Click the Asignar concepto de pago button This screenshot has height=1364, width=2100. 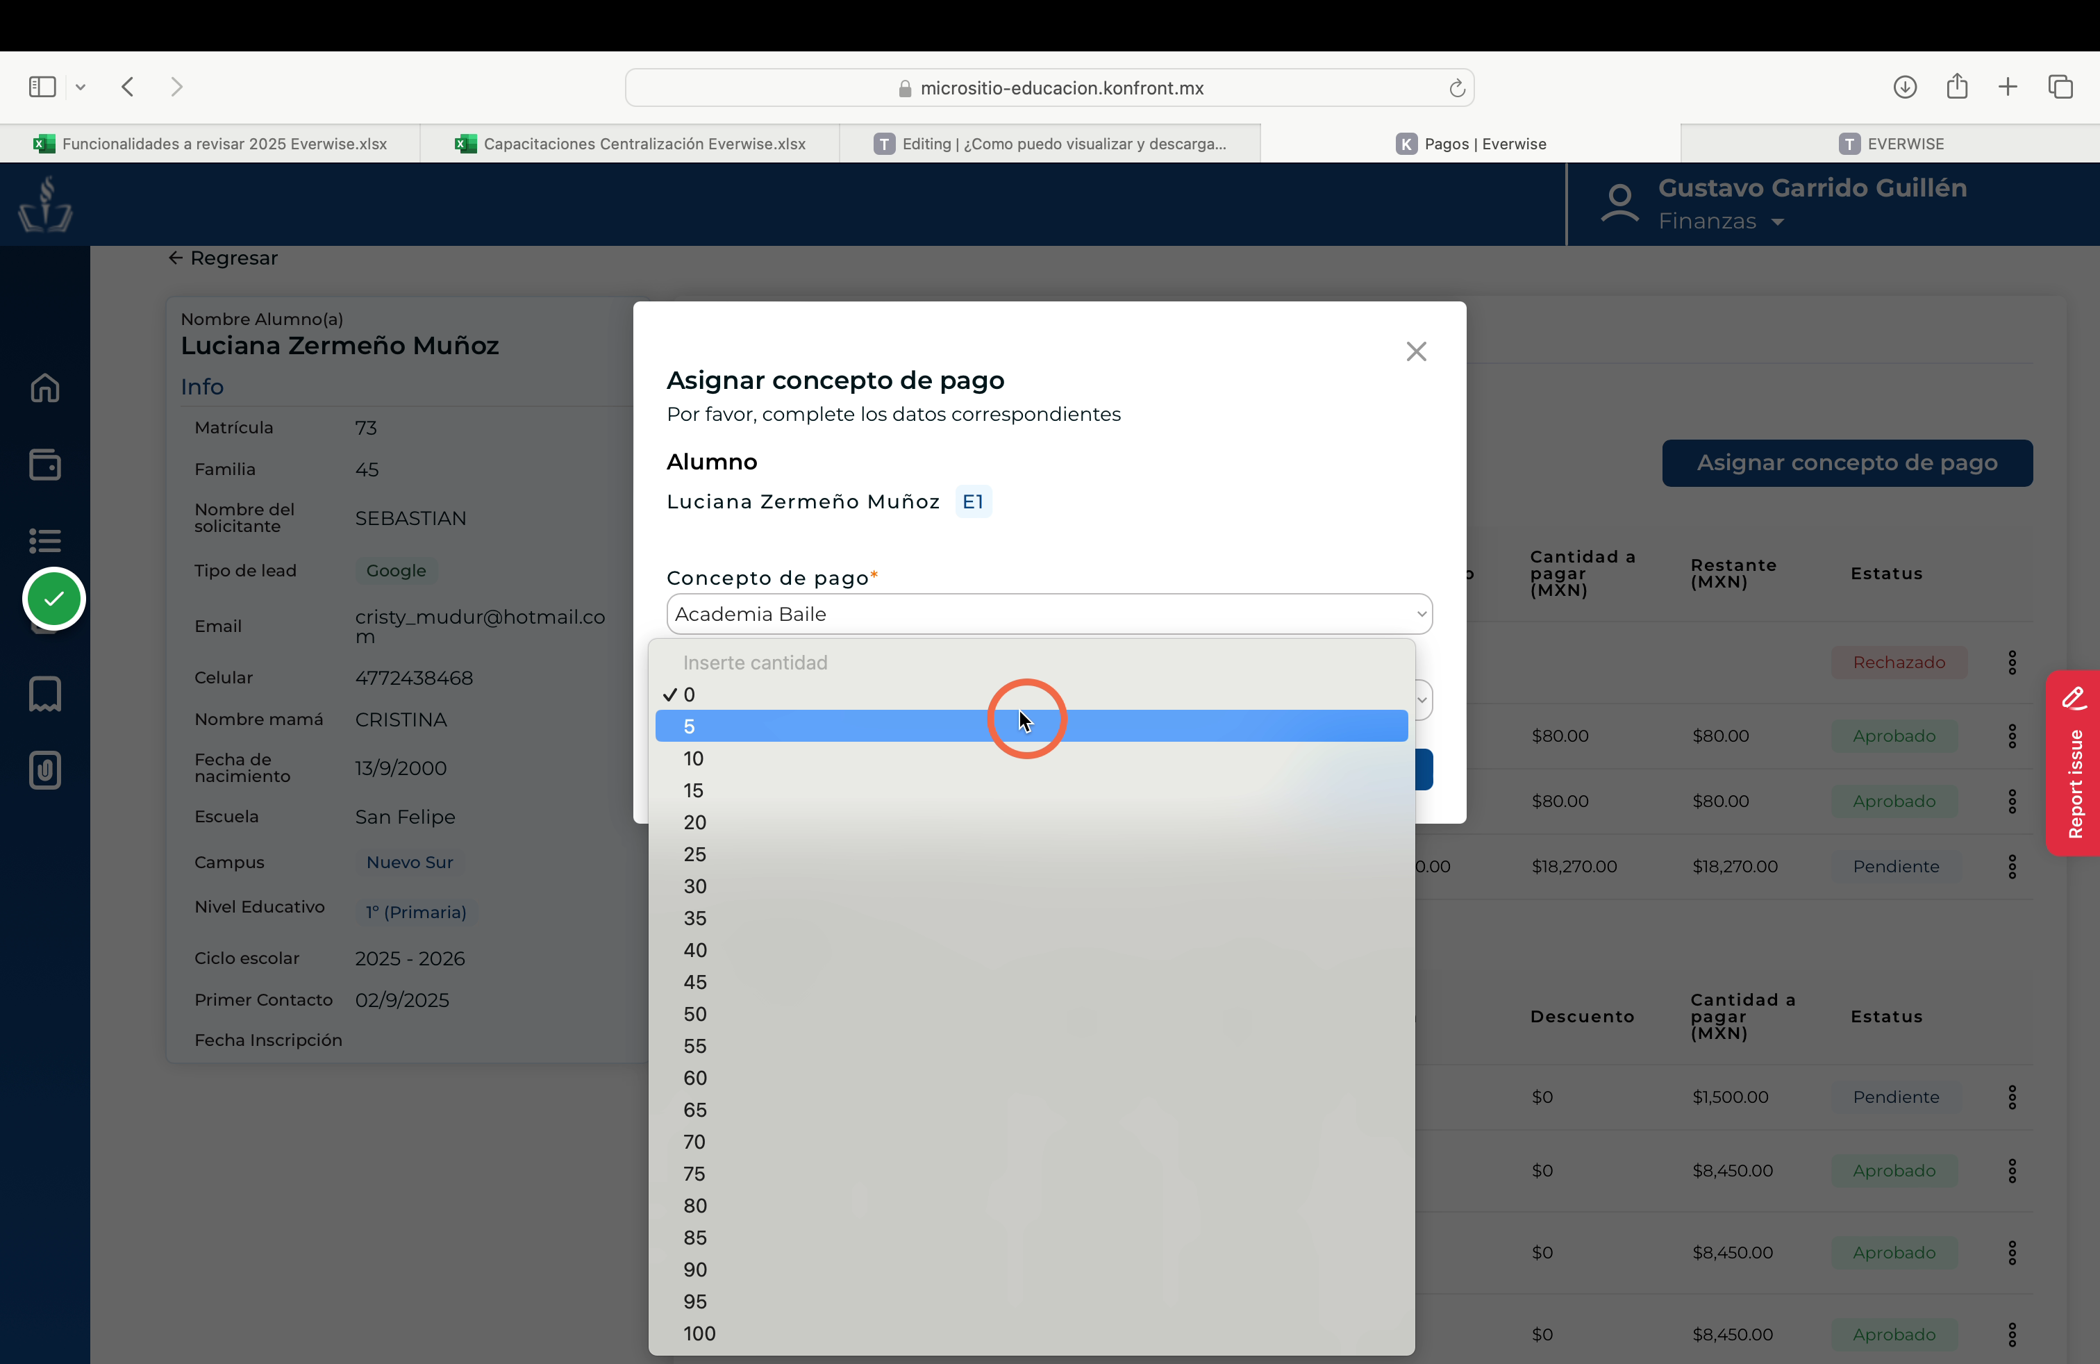1847,463
